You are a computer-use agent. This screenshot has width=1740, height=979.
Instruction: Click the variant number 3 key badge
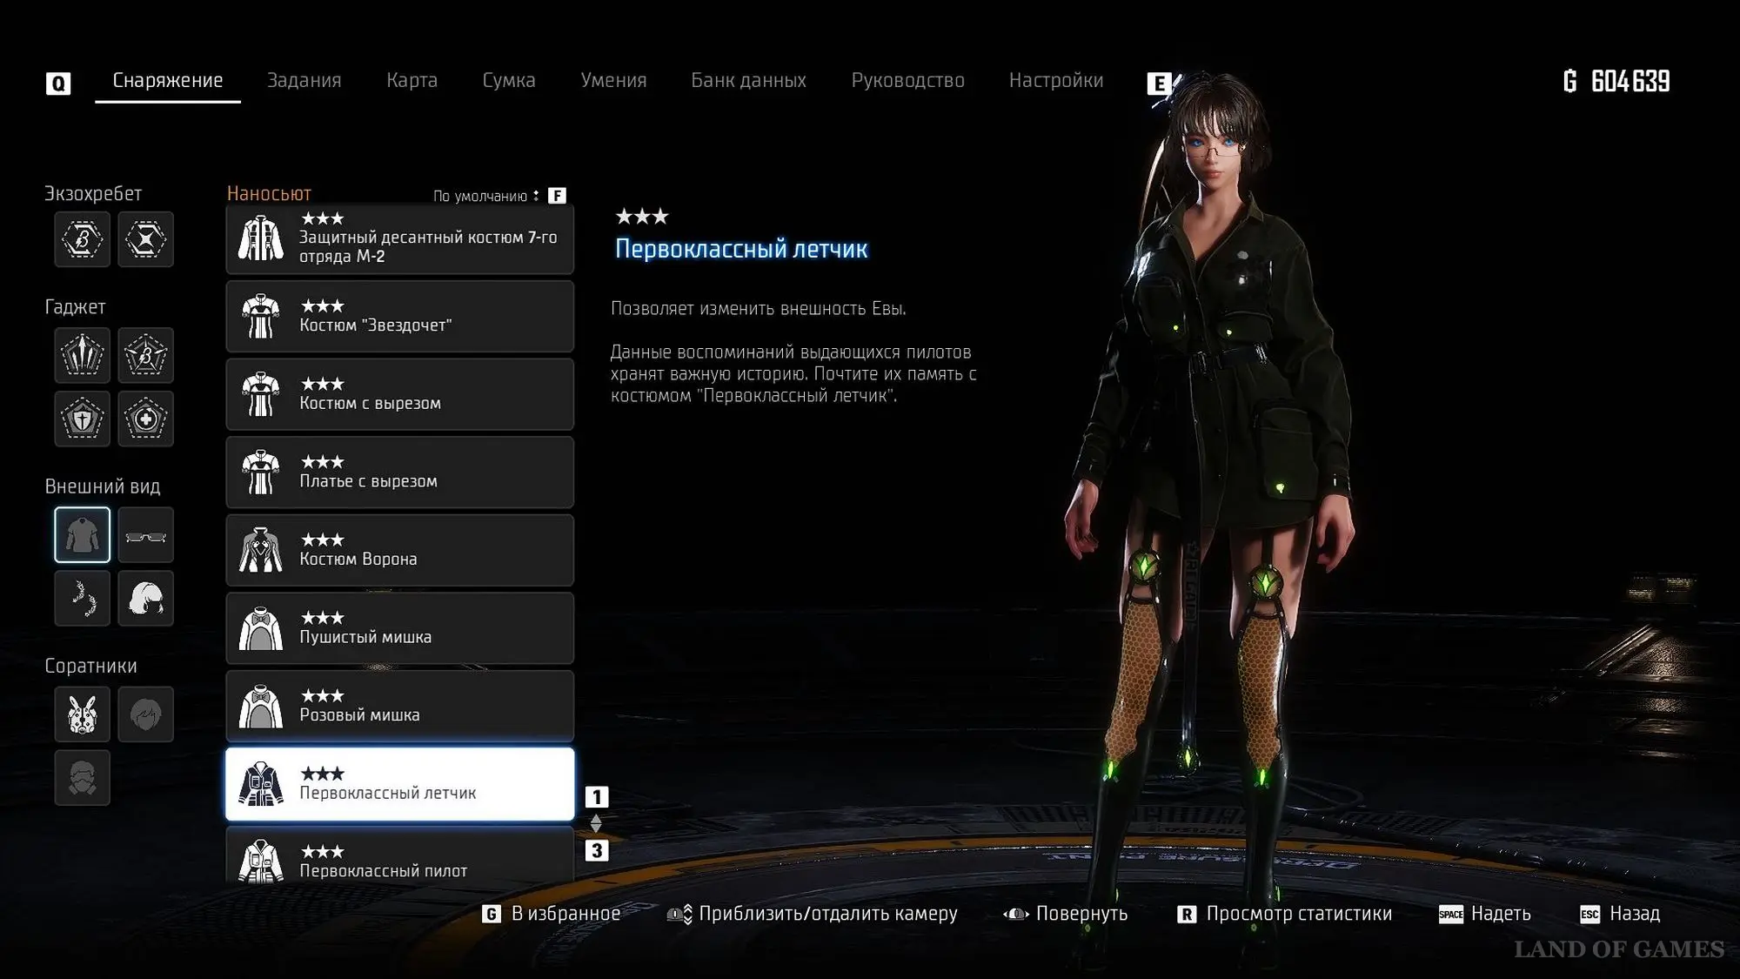(597, 851)
